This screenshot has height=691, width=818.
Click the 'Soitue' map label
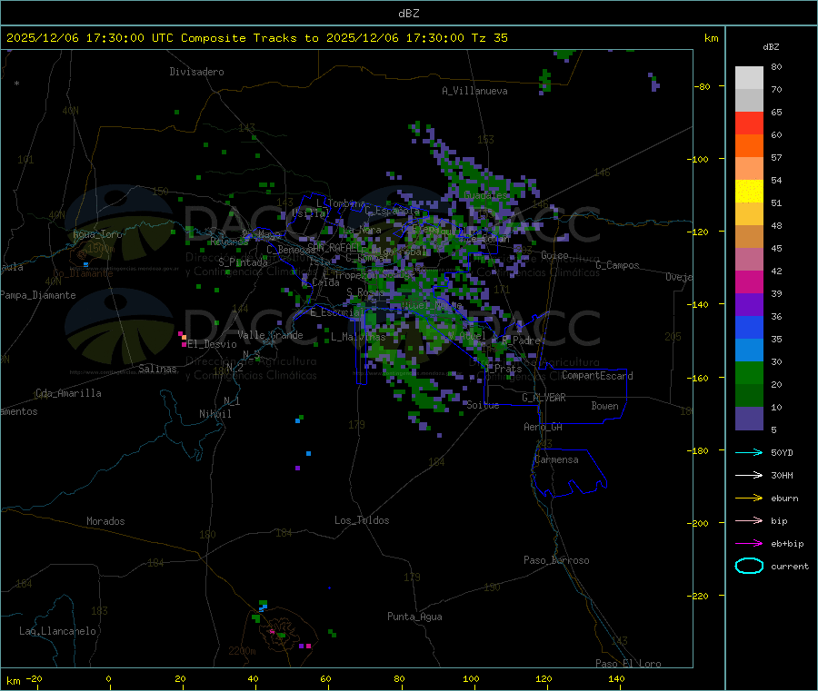pyautogui.click(x=483, y=405)
